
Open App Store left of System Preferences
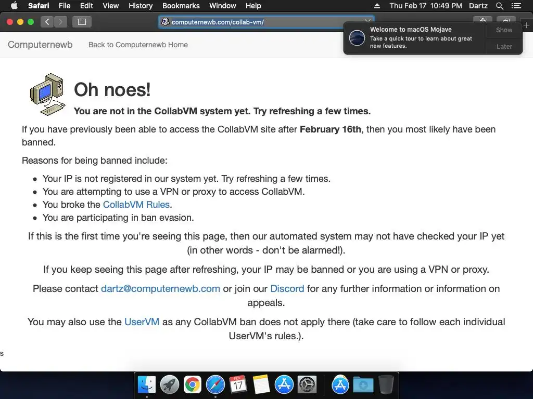click(x=284, y=385)
